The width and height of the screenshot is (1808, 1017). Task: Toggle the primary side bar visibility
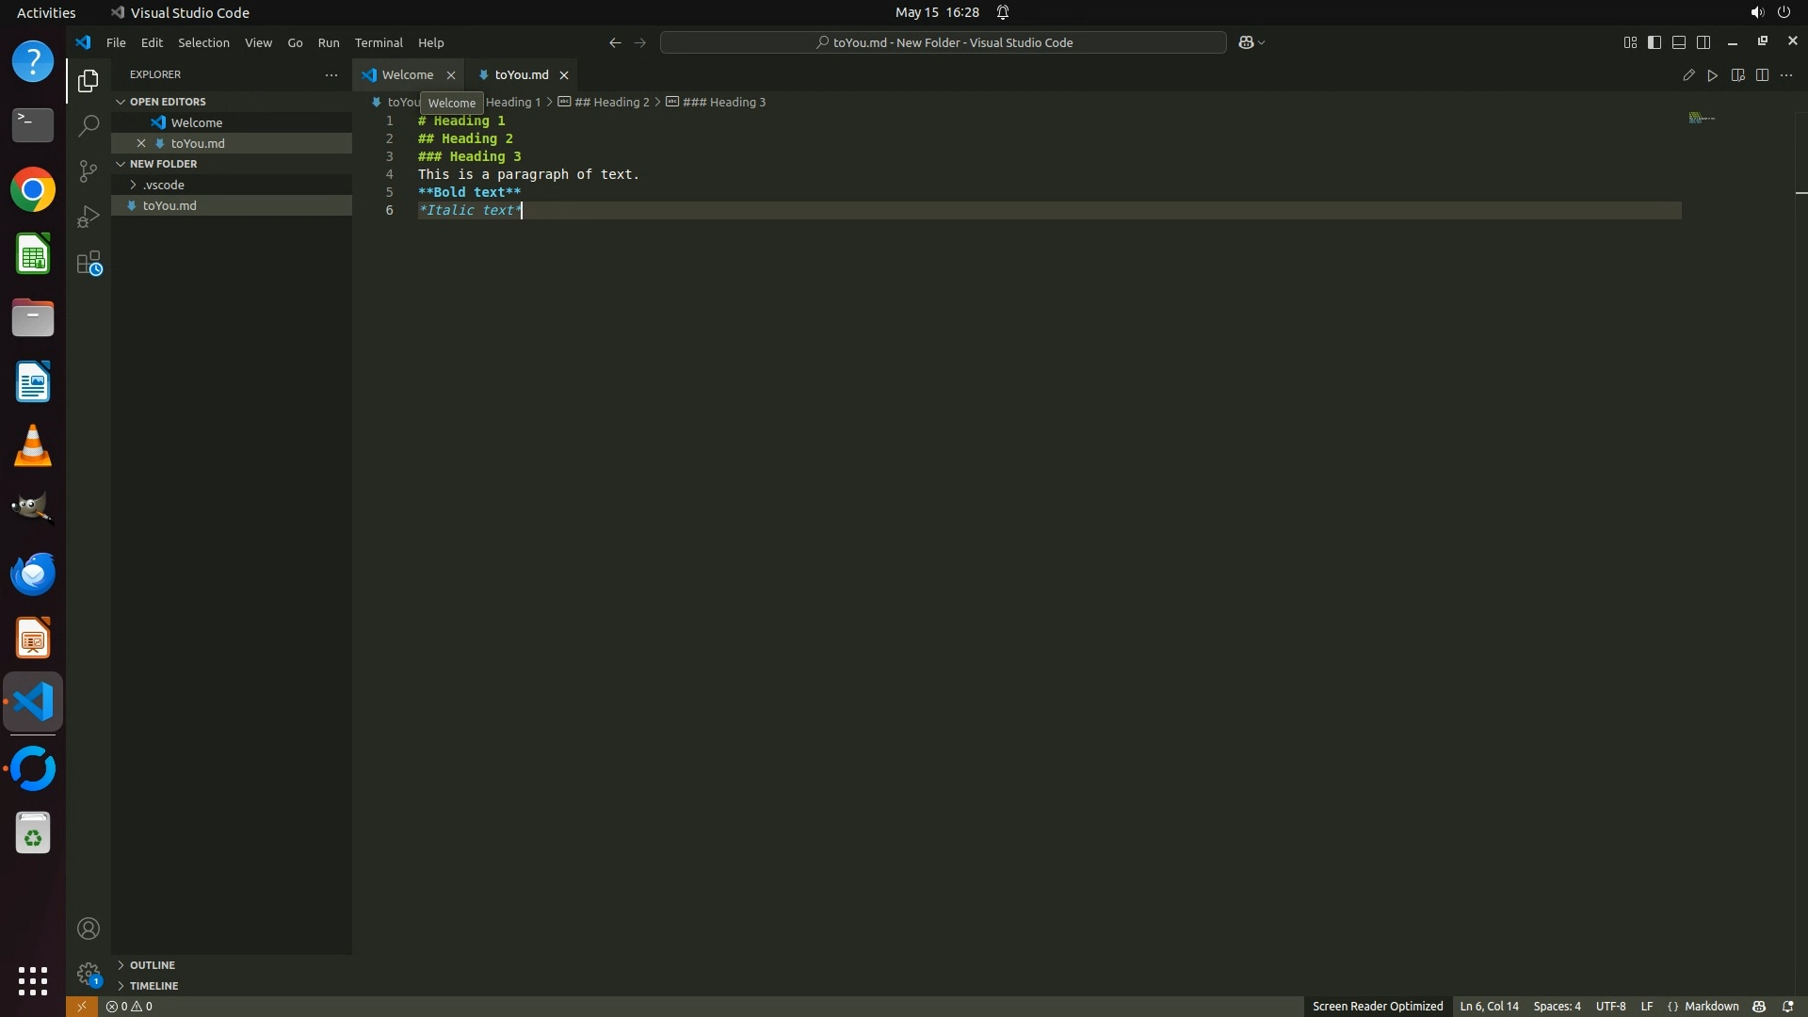(1655, 42)
